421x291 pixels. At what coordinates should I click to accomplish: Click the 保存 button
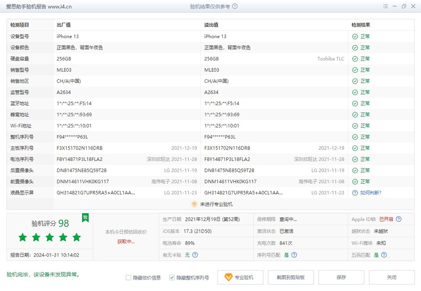[341, 277]
